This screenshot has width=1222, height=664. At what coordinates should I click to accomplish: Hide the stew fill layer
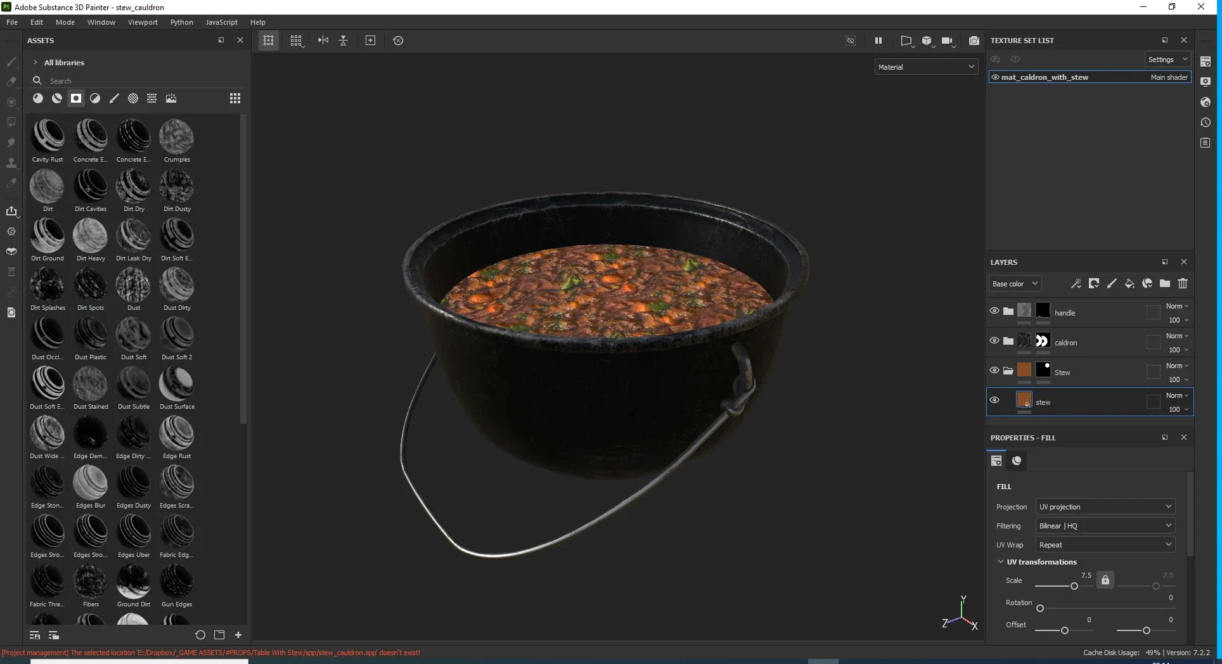tap(994, 400)
